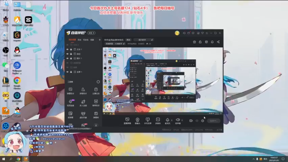Select the 图片 1 layer row
This screenshot has height=162, width=288.
click(x=83, y=58)
